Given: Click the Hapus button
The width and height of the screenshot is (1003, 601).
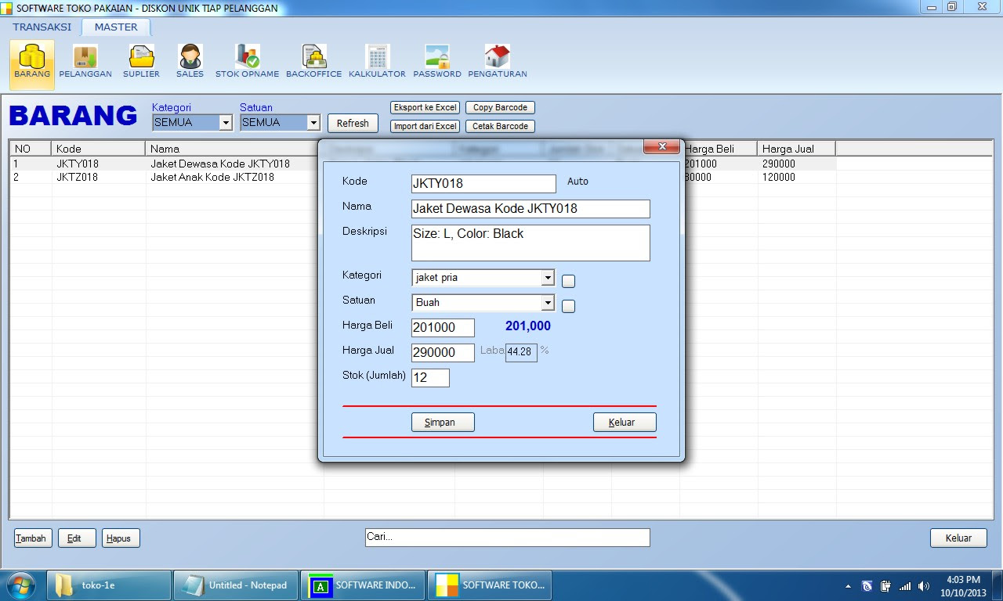Looking at the screenshot, I should 121,538.
